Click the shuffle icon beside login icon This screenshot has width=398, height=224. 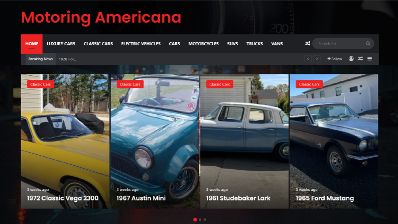click(360, 59)
